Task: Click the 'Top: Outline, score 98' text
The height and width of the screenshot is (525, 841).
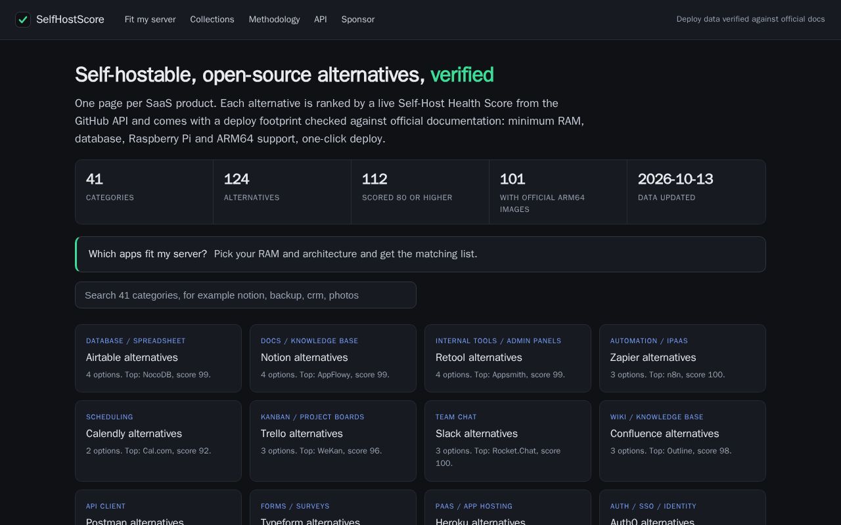Action: click(x=690, y=451)
